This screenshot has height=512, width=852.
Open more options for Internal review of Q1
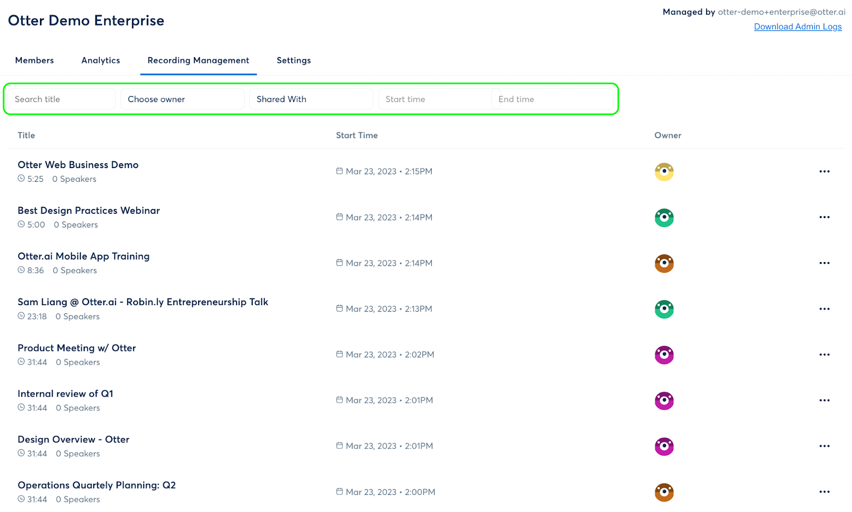click(x=824, y=400)
